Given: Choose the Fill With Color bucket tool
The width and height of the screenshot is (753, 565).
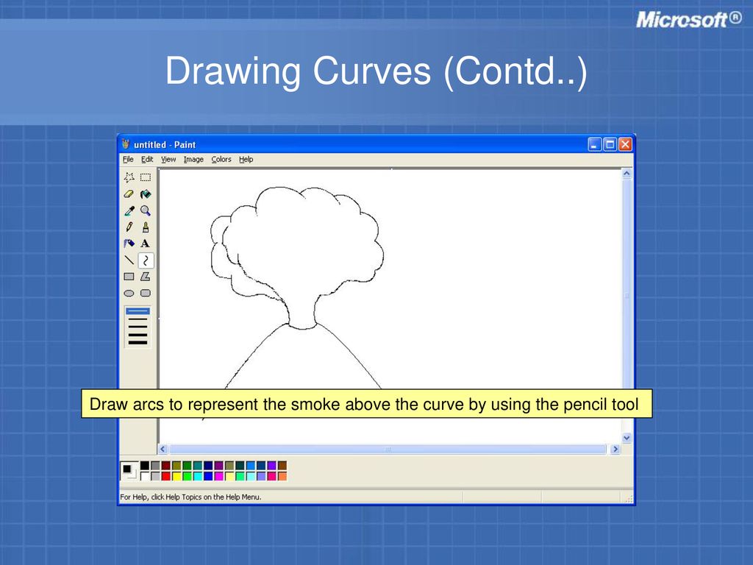Looking at the screenshot, I should point(146,194).
